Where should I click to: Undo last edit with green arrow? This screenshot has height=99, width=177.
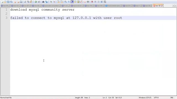(x=36, y=2)
